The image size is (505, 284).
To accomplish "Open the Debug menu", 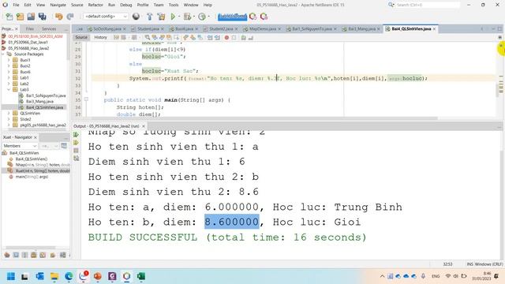I will (x=126, y=5).
